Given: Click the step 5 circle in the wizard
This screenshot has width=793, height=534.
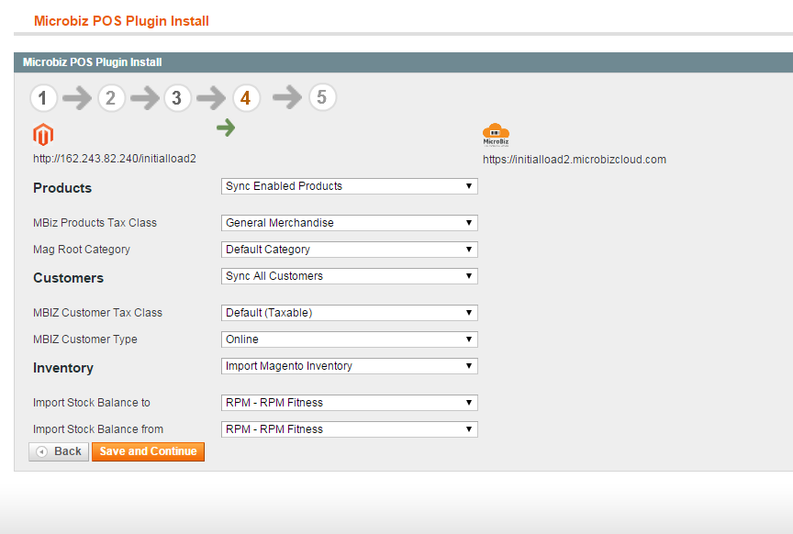Looking at the screenshot, I should click(x=321, y=97).
